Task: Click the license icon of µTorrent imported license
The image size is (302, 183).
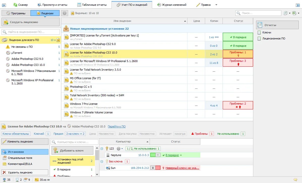Action: (x=66, y=37)
